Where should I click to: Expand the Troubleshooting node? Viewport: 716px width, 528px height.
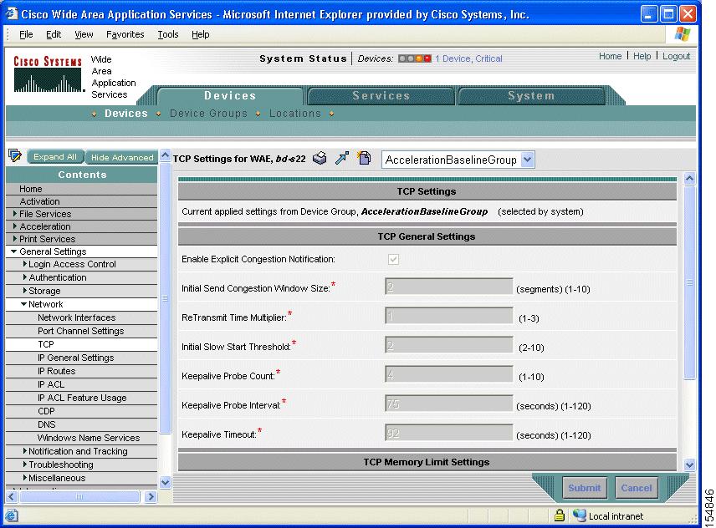[24, 465]
